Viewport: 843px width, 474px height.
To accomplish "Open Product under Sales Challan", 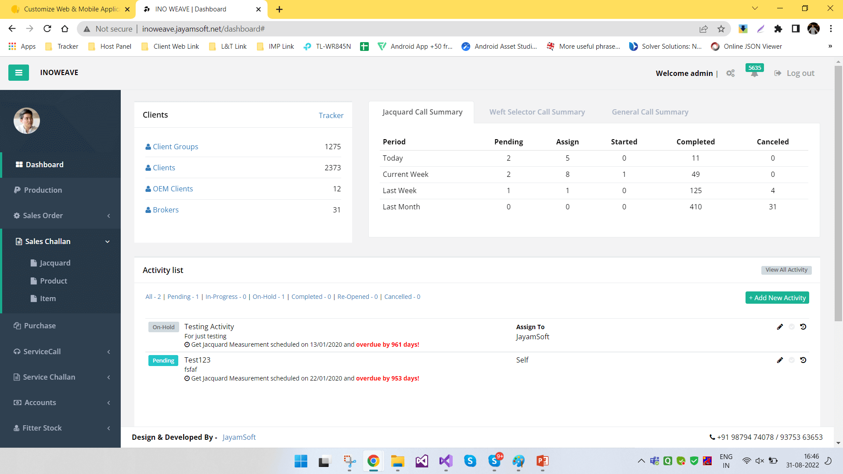I will 49,281.
